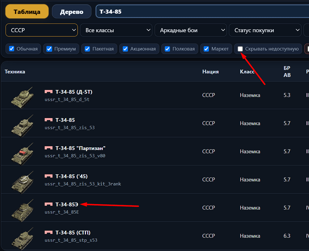
Task: Click Наземка class cell in Т-34-85 "Партизан" row
Action: (250, 152)
